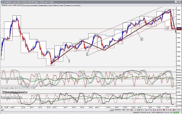Viewport: 182px width, 114px height.
Task: Open the cursor pointer tool dropdown
Action: [x=146, y=110]
